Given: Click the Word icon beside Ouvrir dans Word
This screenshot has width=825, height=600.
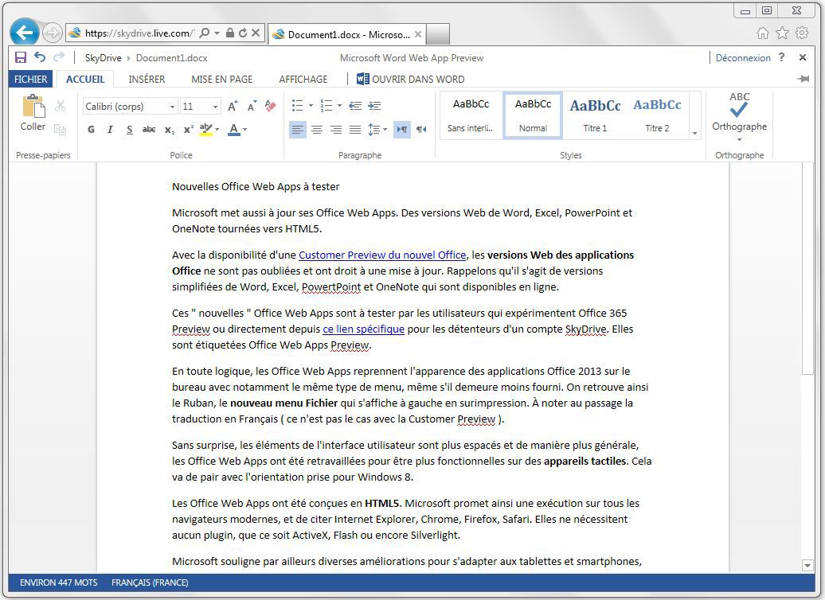Looking at the screenshot, I should click(362, 79).
